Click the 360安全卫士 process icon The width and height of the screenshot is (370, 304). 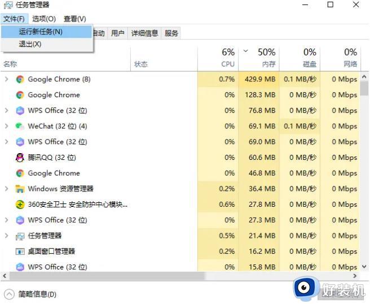coord(20,204)
